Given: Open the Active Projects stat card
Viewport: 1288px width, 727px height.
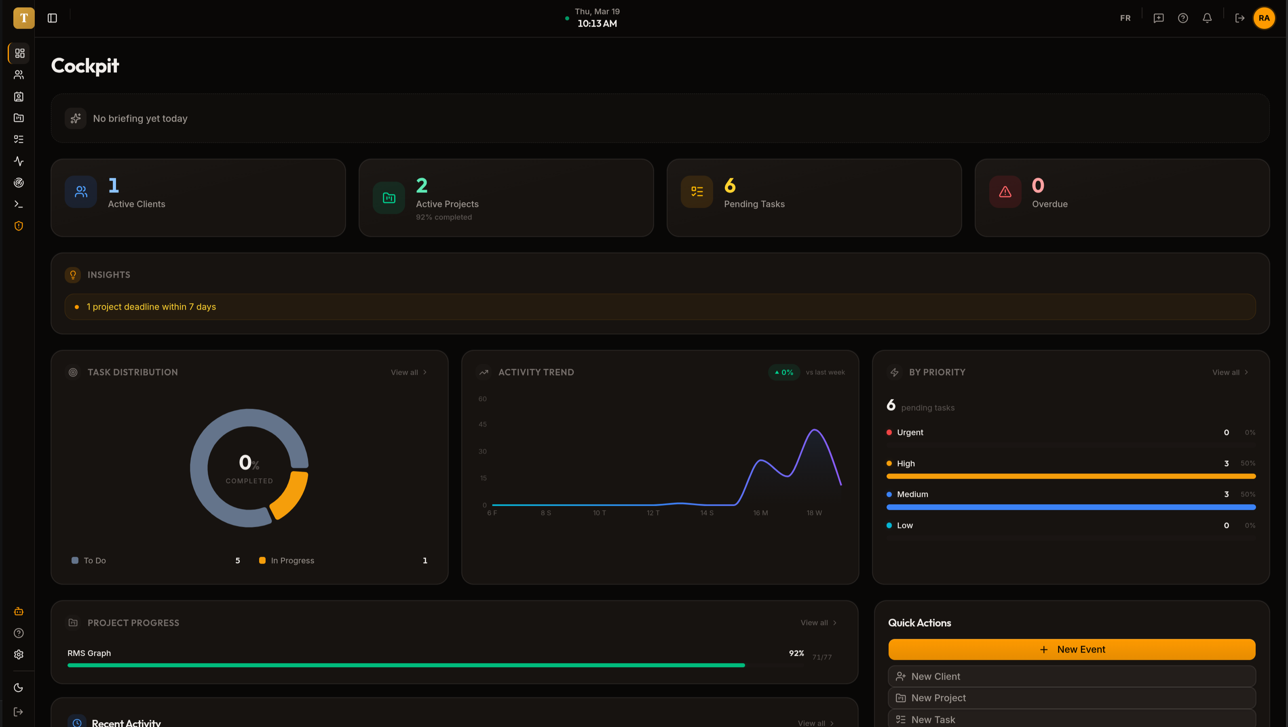Looking at the screenshot, I should [x=506, y=198].
